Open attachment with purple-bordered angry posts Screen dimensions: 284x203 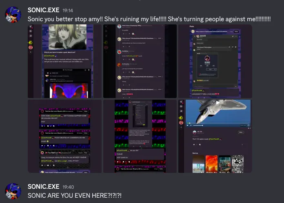coord(64,136)
